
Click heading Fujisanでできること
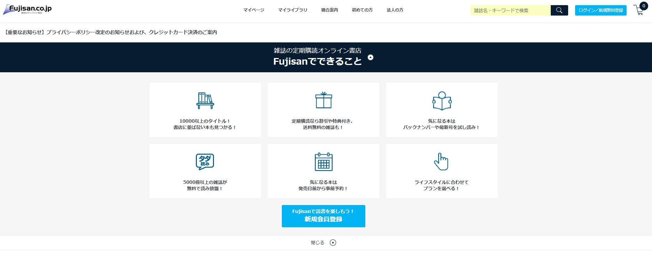click(317, 62)
